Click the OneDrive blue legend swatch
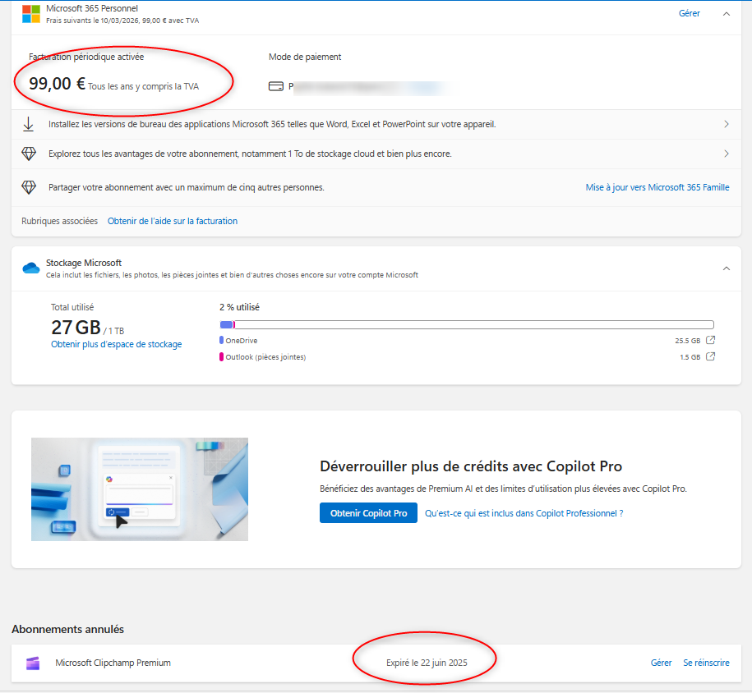Viewport: 752px width, 693px height. pyautogui.click(x=222, y=340)
